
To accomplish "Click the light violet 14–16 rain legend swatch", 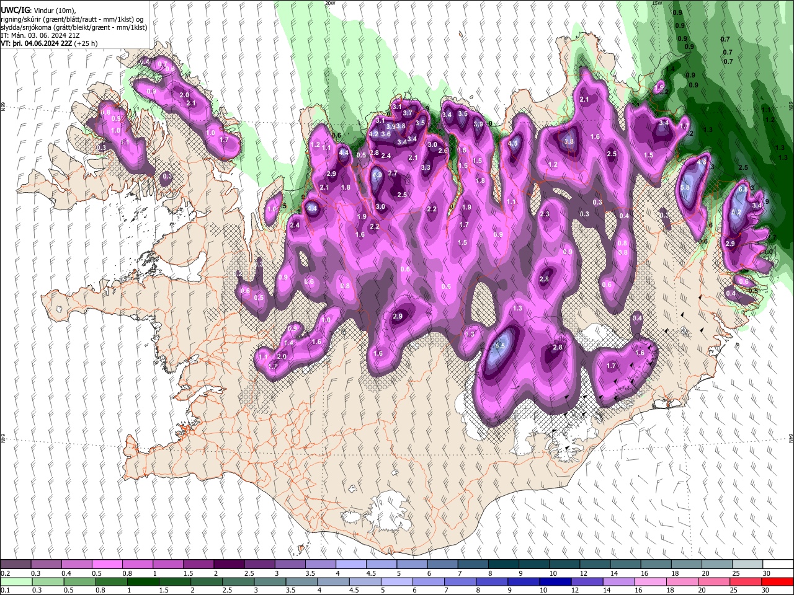I will tap(619, 582).
